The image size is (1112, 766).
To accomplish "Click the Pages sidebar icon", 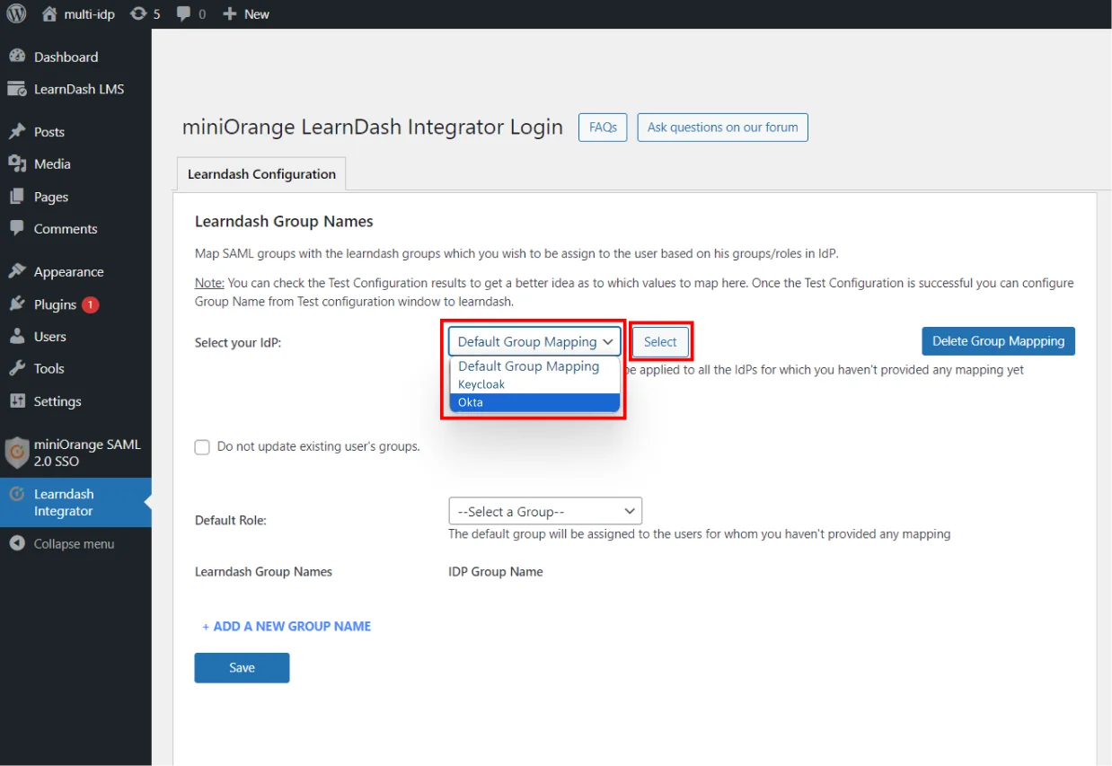I will tap(17, 197).
